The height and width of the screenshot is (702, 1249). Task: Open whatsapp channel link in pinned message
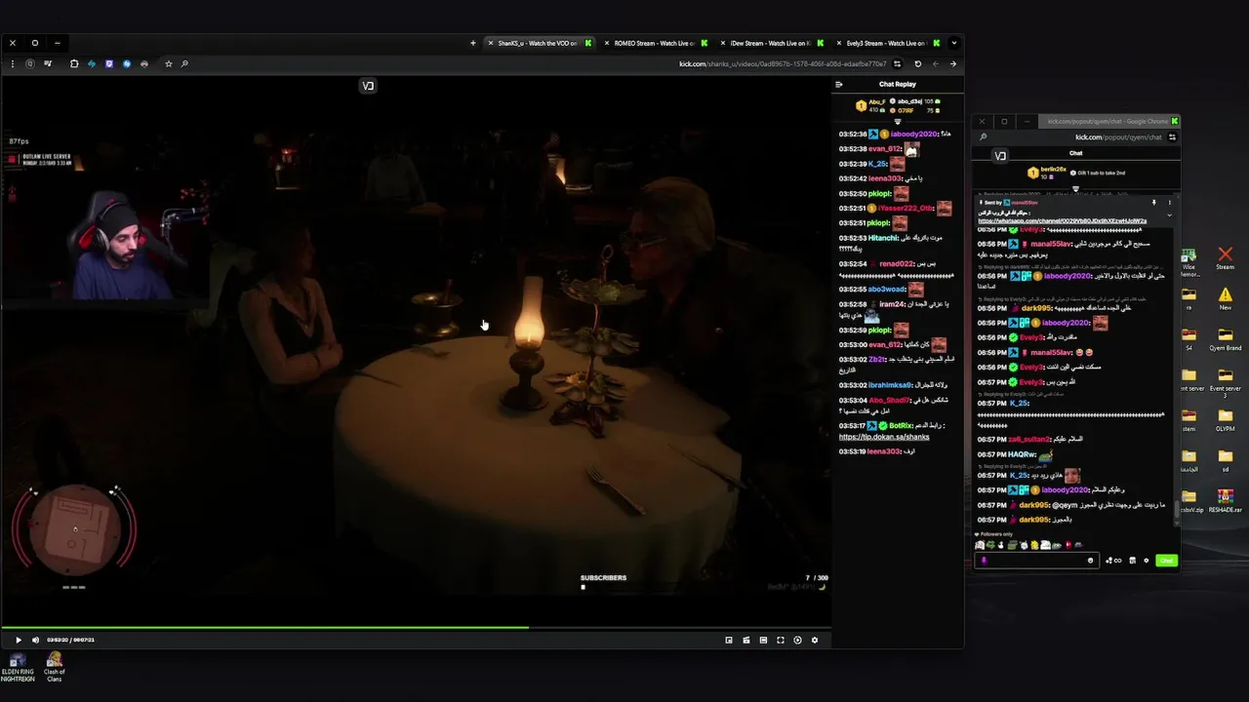click(x=1063, y=221)
